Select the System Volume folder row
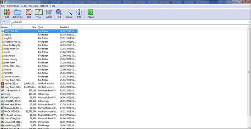 pyautogui.click(x=39, y=76)
